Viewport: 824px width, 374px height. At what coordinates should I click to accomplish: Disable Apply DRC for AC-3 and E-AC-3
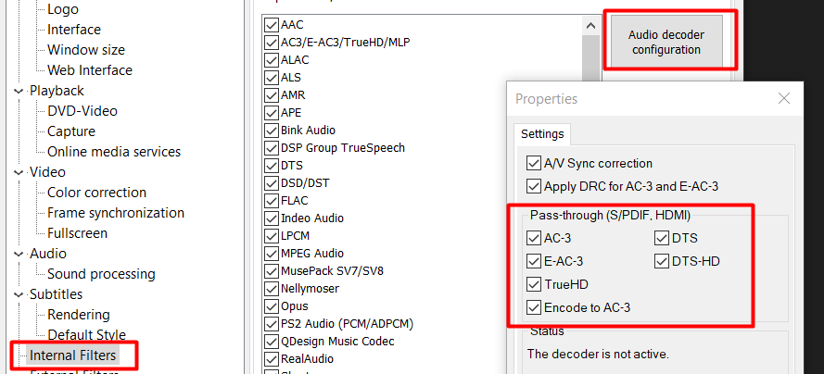(x=534, y=186)
